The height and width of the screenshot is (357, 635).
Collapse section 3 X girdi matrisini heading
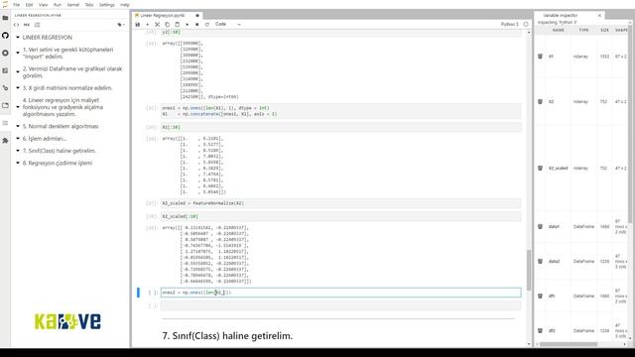[18, 88]
